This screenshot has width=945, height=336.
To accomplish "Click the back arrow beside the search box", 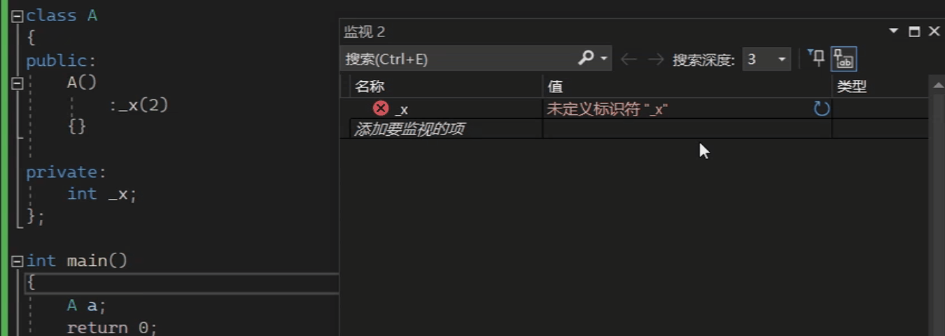I will click(x=629, y=59).
